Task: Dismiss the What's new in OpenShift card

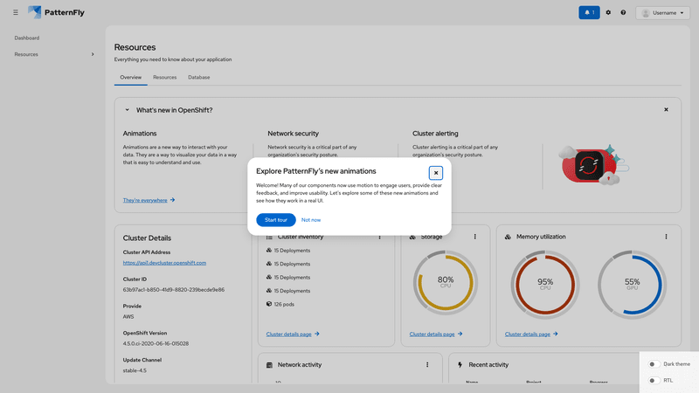Action: click(666, 110)
